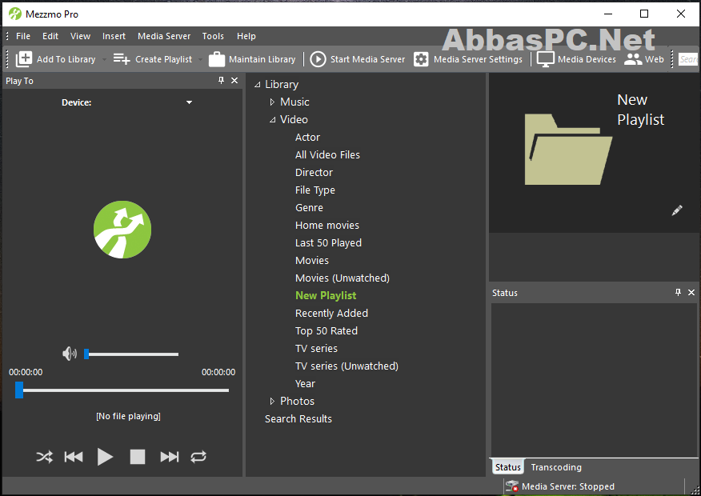Screen dimensions: 701x496
Task: Stop playback with the stop button
Action: point(138,457)
